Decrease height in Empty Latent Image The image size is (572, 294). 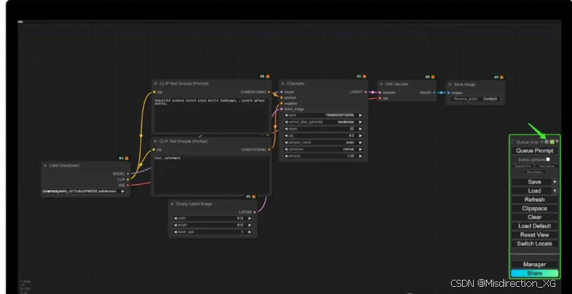[x=176, y=225]
